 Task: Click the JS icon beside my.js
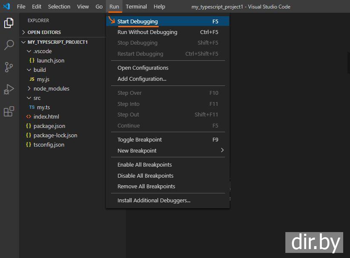32,79
